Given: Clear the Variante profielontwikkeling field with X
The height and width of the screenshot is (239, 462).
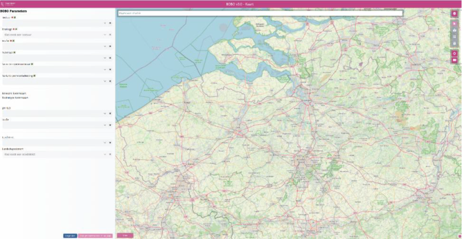Looking at the screenshot, I should [110, 81].
